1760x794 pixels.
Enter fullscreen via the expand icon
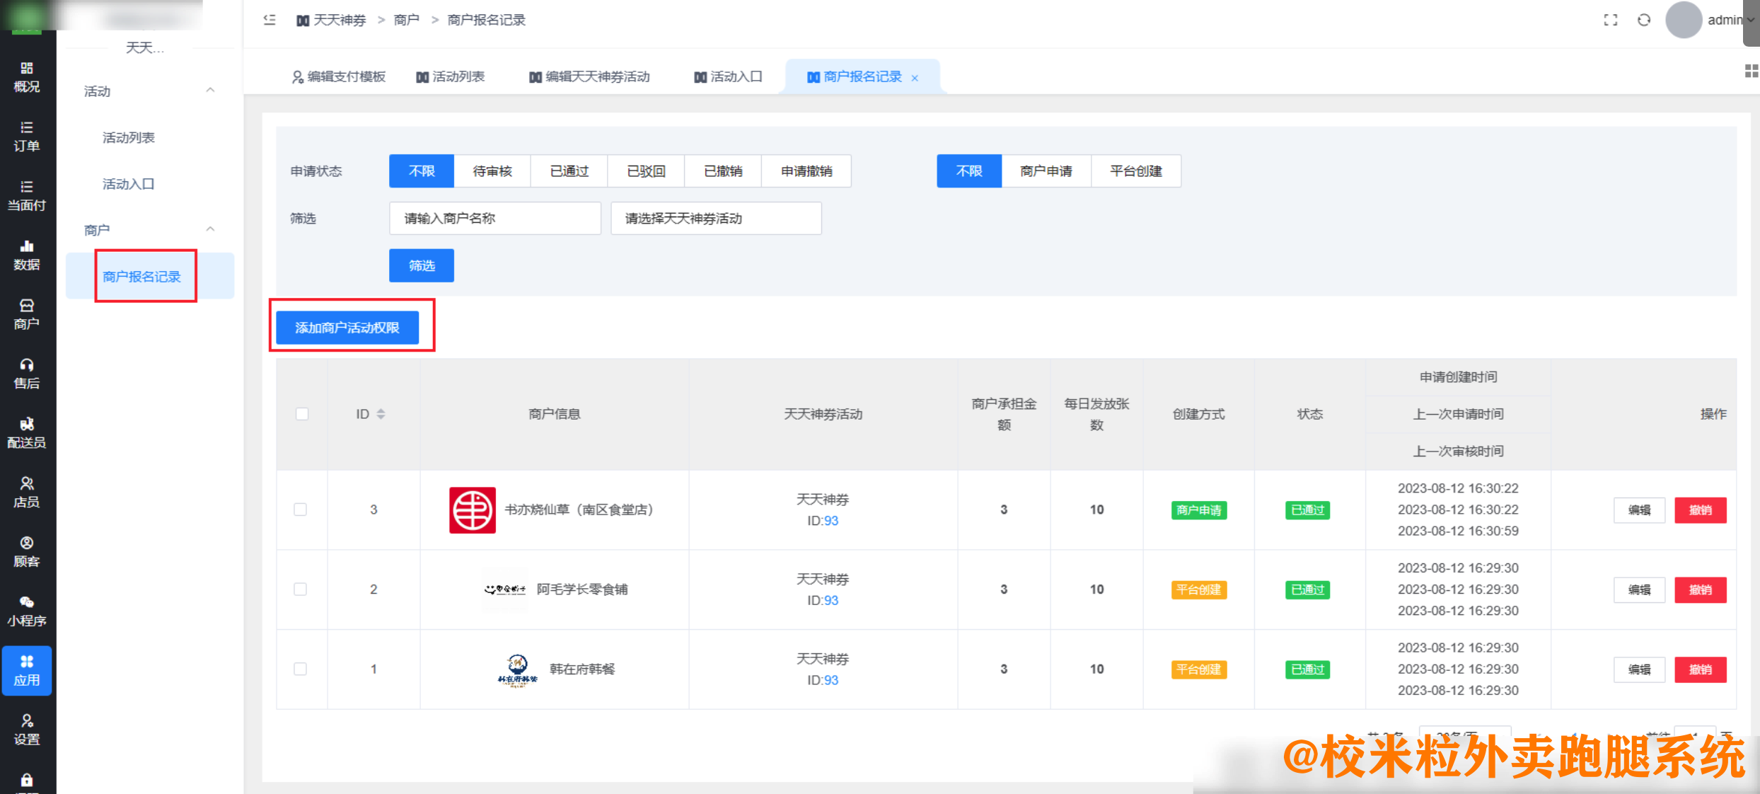pos(1610,20)
